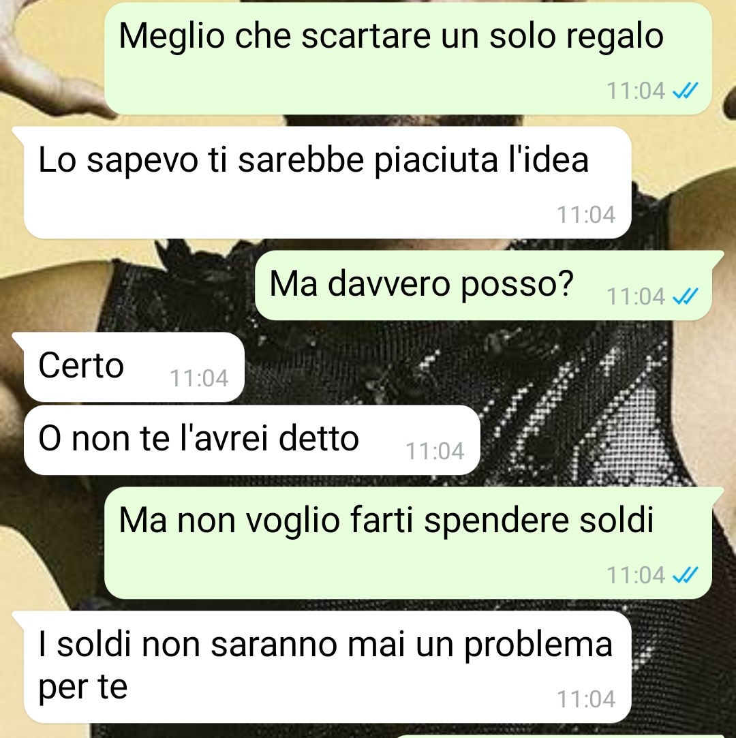736x738 pixels.
Task: Tap the timestamp on 'Ma davvero posso?' bubble
Action: pyautogui.click(x=636, y=296)
